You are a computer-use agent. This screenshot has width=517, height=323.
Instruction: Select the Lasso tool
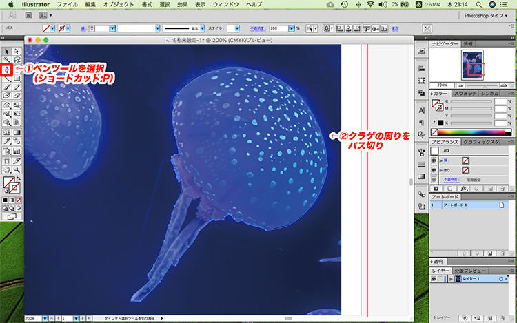pos(15,61)
